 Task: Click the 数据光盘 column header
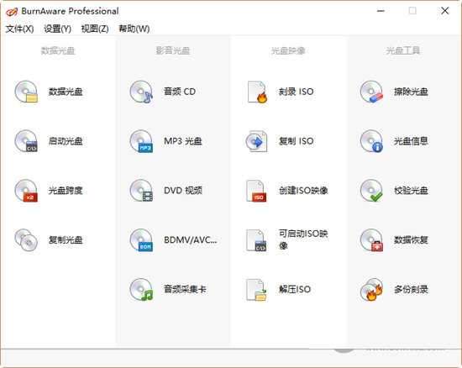[x=58, y=50]
